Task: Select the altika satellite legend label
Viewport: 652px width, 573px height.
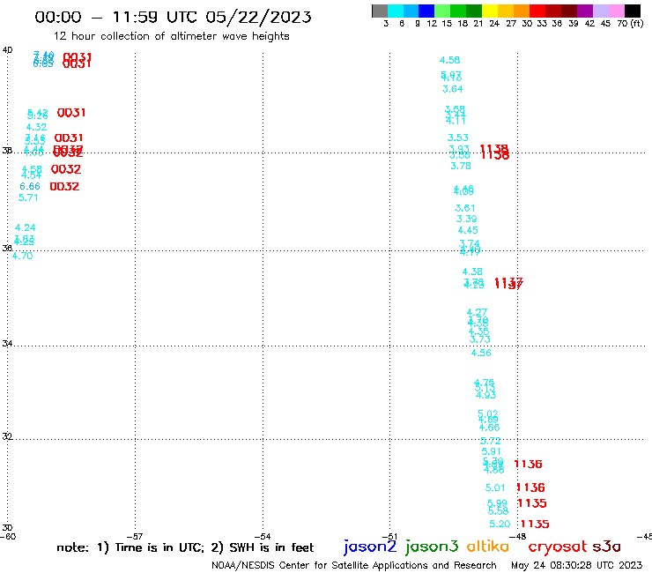Action: pyautogui.click(x=488, y=547)
